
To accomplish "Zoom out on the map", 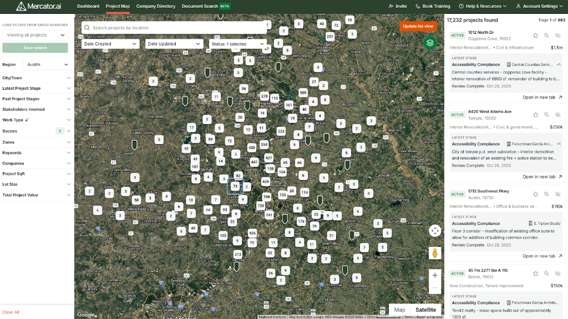I will point(435,288).
